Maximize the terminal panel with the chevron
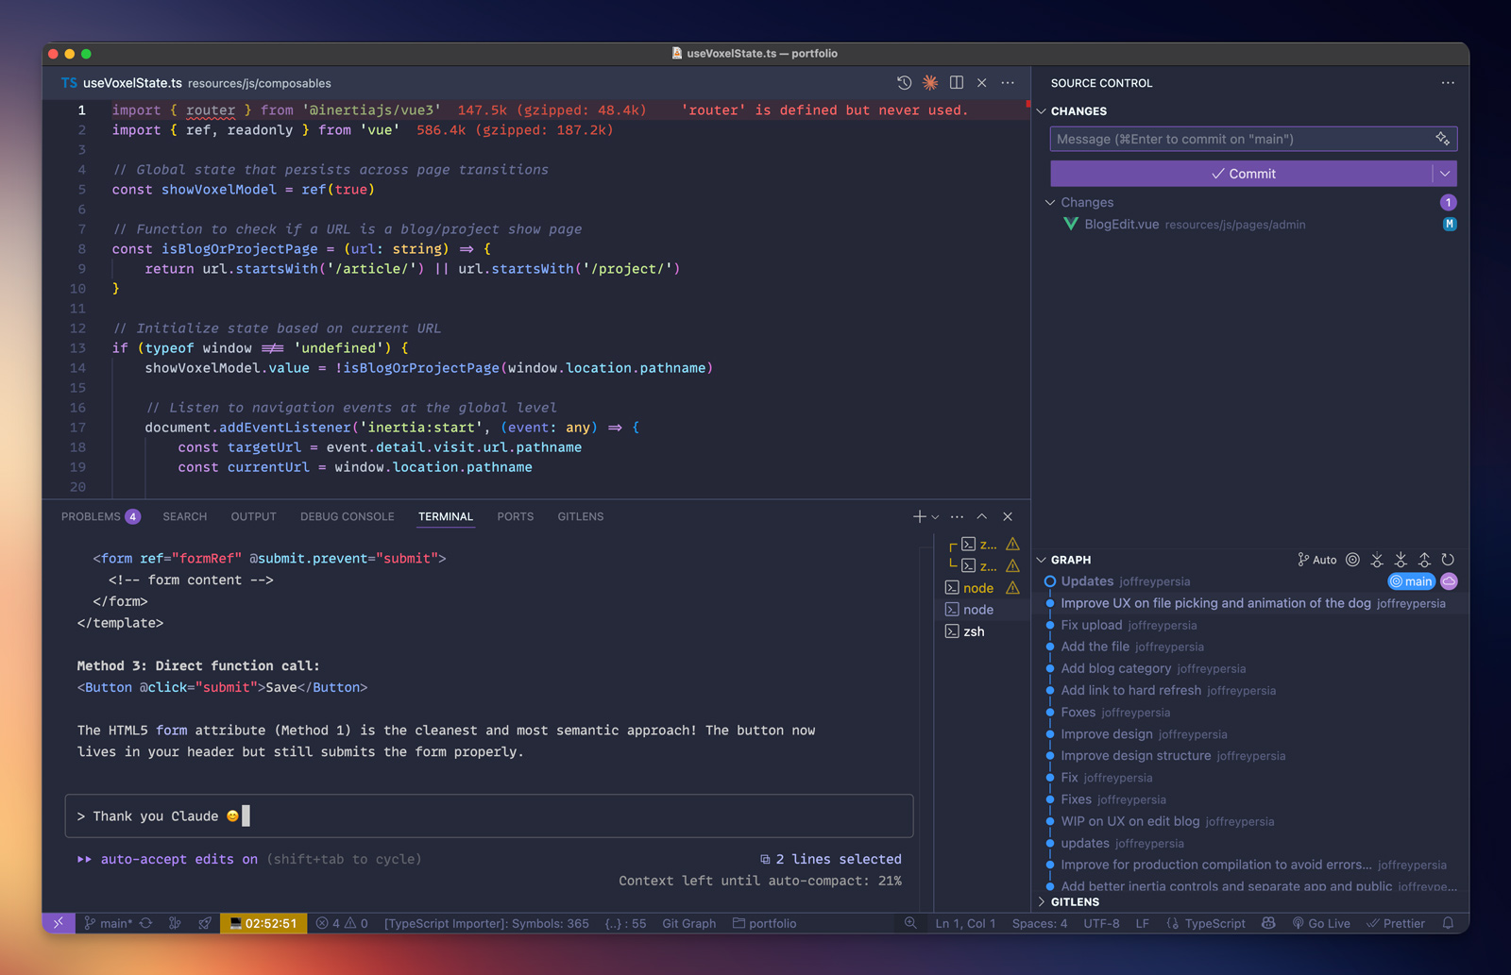The width and height of the screenshot is (1511, 975). (982, 516)
